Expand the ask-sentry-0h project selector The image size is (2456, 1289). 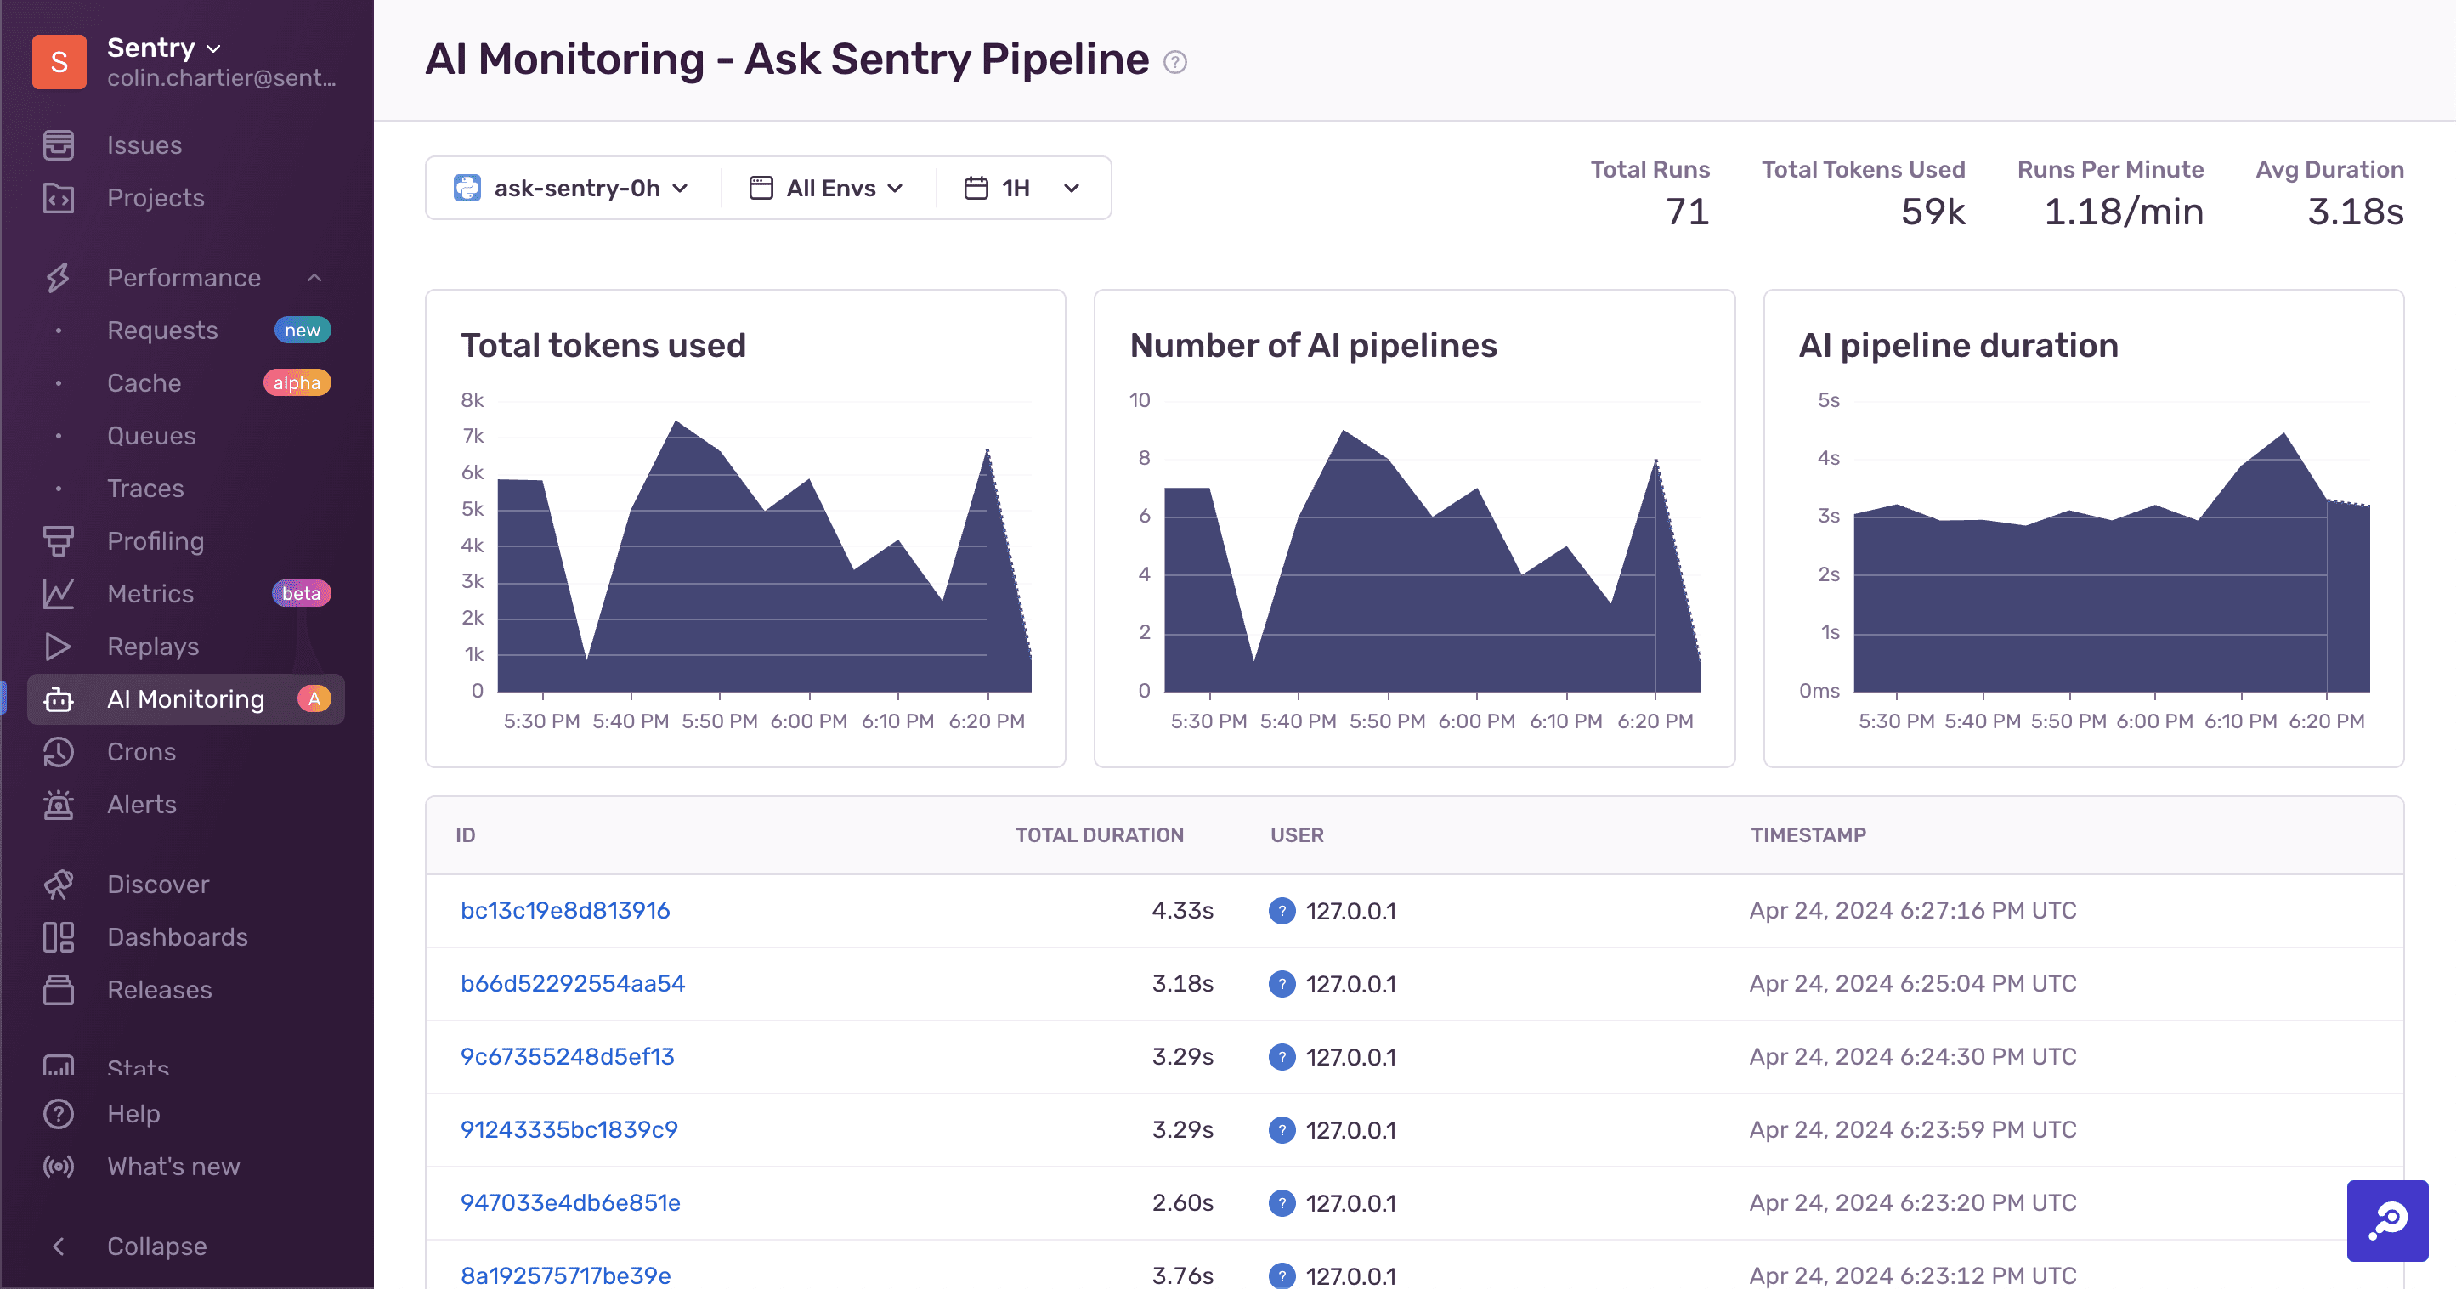tap(572, 187)
